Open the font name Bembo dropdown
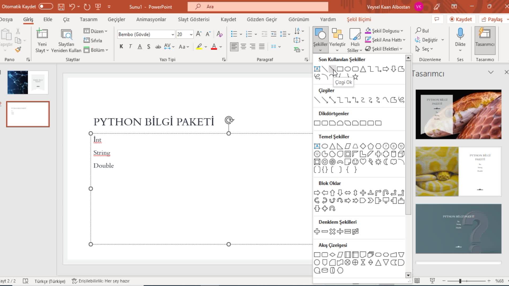Viewport: 509px width, 286px height. [x=173, y=34]
